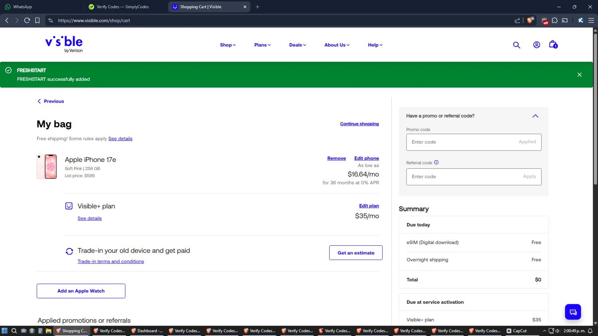Go to Previous page link
The width and height of the screenshot is (598, 336).
pyautogui.click(x=51, y=101)
